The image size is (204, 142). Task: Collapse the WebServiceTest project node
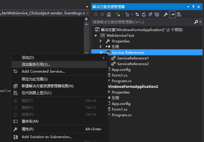96,35
